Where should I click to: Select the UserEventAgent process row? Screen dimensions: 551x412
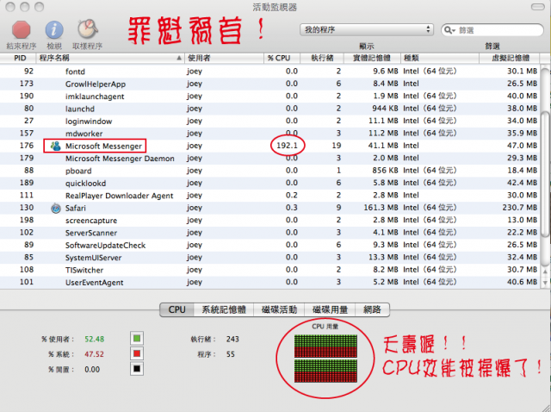[269, 282]
